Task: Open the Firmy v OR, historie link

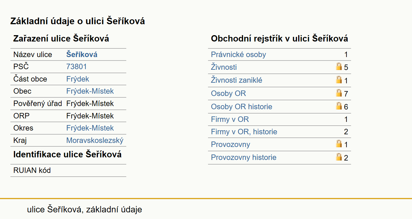Action: point(244,132)
